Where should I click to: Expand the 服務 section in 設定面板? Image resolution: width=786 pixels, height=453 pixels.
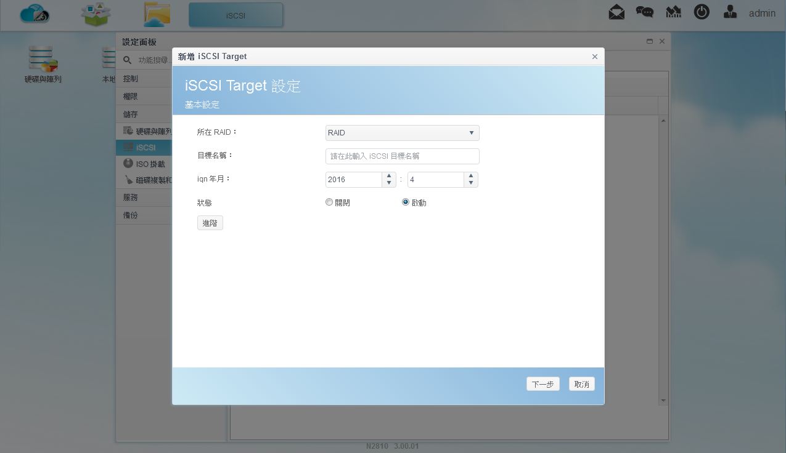coord(144,198)
